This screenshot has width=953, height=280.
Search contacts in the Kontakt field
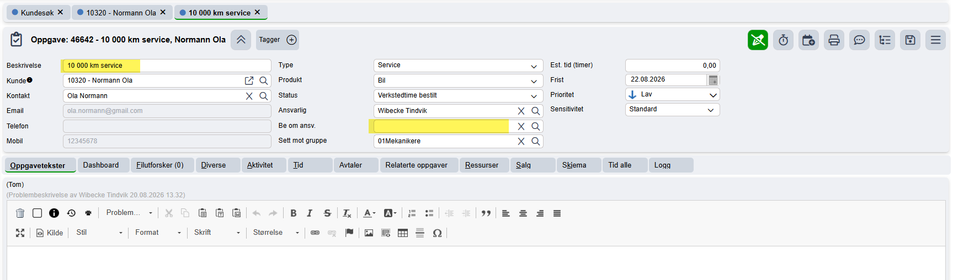264,96
